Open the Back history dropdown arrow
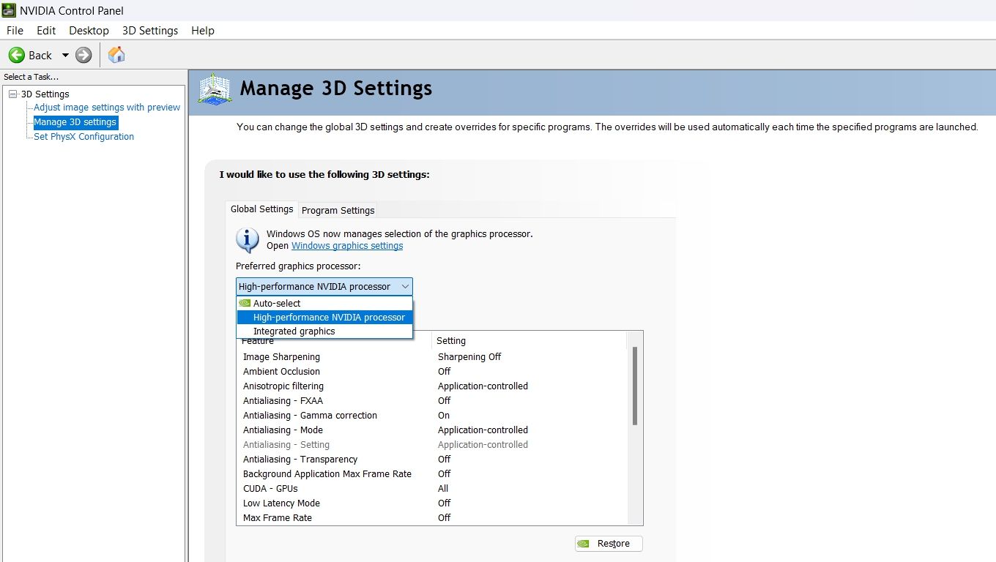Viewport: 996px width, 562px height. [64, 55]
